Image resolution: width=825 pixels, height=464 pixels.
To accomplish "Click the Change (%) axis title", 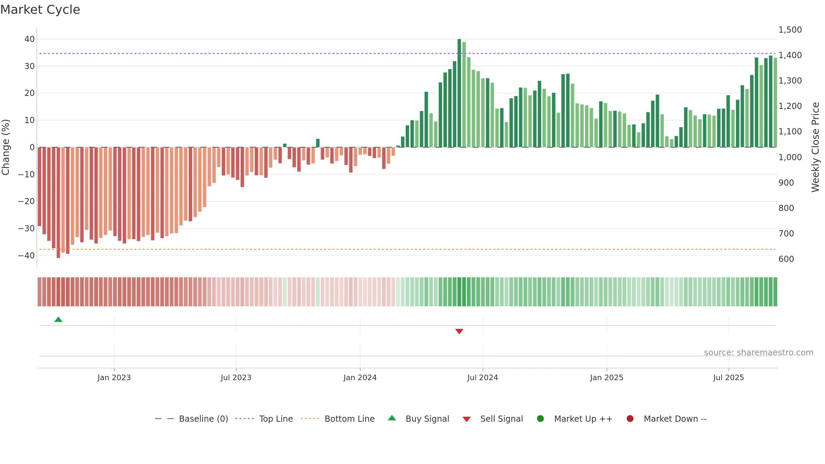I will coord(5,147).
